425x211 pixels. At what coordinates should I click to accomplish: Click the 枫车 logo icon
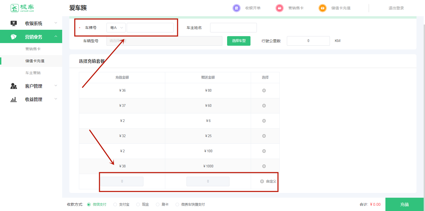15,8
